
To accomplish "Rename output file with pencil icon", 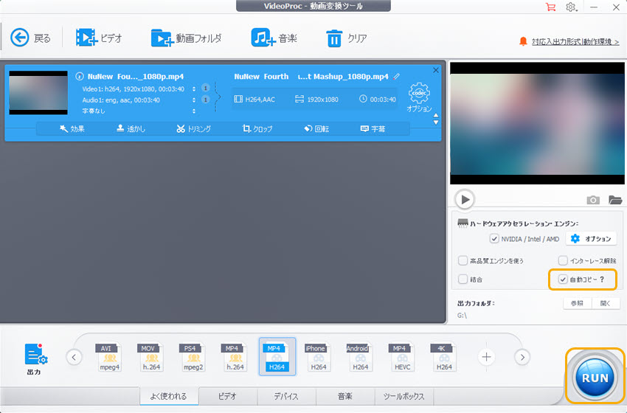I will point(396,76).
